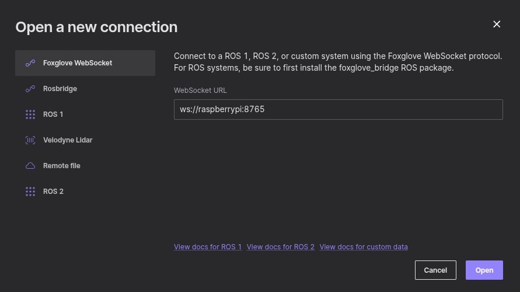The image size is (520, 292).
Task: Click the Remote file cloud icon
Action: tap(30, 166)
